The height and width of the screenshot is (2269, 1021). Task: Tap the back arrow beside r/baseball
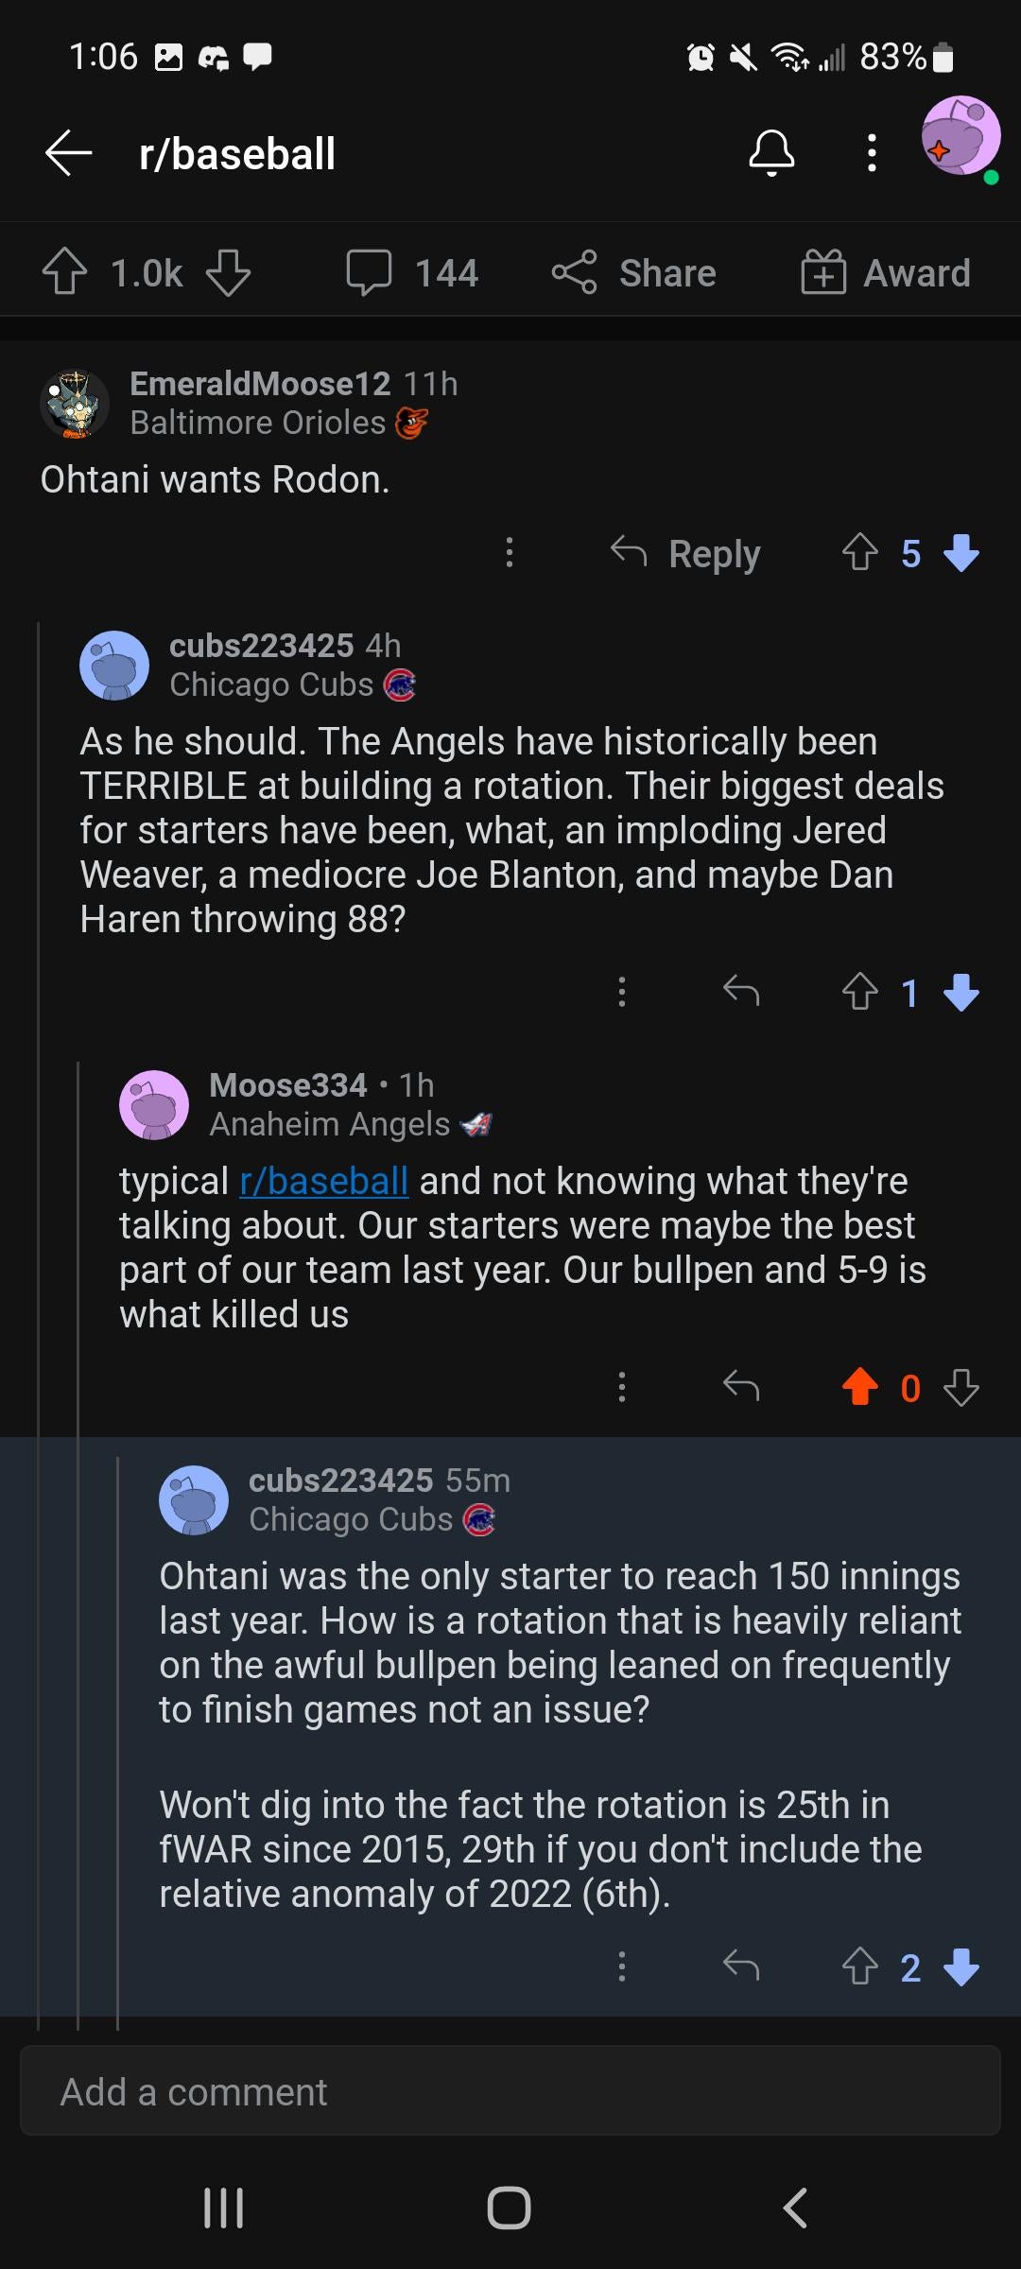[68, 153]
